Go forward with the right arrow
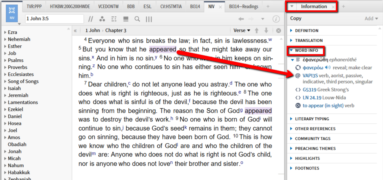 click(251, 19)
